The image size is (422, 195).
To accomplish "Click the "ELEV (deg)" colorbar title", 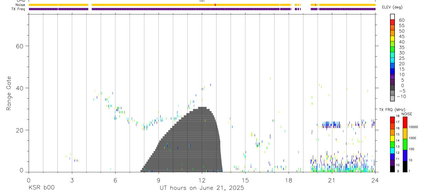I will 392,7.
